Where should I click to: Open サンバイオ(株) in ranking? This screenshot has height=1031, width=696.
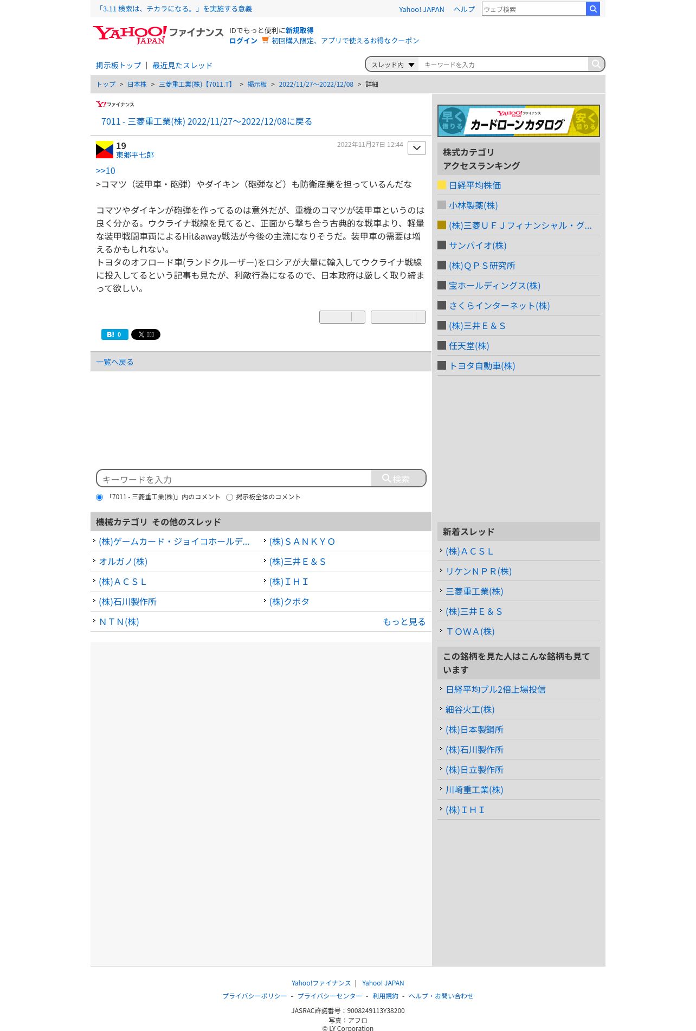click(x=478, y=246)
